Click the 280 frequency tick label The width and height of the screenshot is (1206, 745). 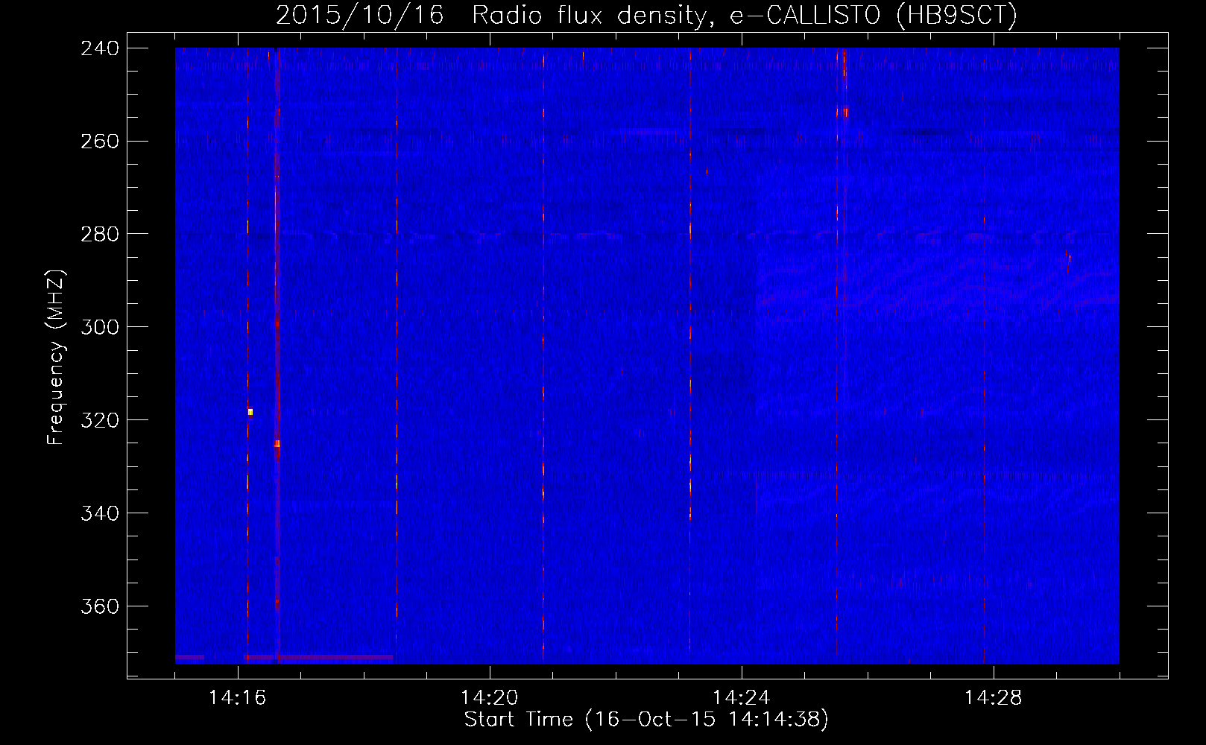tap(100, 235)
